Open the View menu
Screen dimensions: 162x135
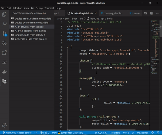coord(26,8)
